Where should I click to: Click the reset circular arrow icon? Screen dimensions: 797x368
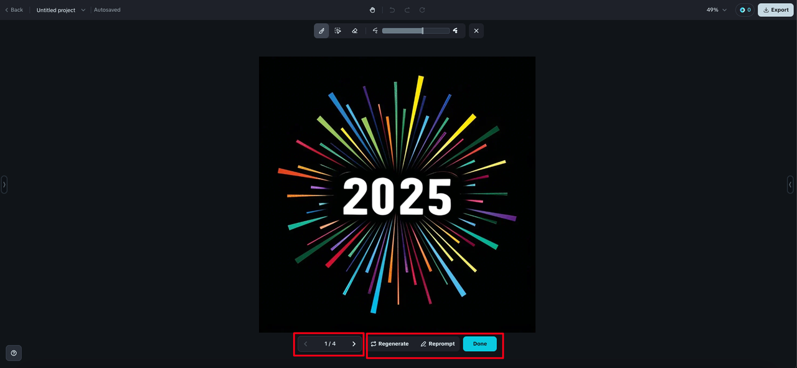click(x=422, y=10)
